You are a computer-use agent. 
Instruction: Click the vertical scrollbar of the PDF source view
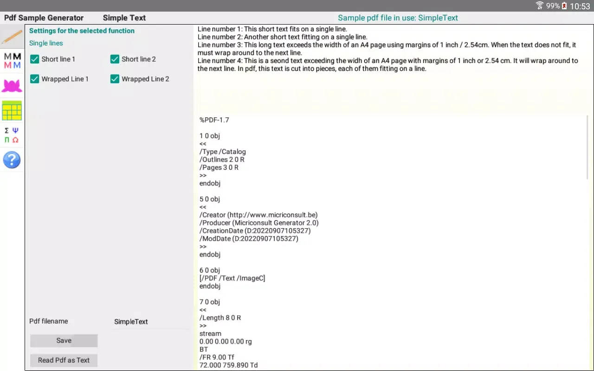[588, 147]
